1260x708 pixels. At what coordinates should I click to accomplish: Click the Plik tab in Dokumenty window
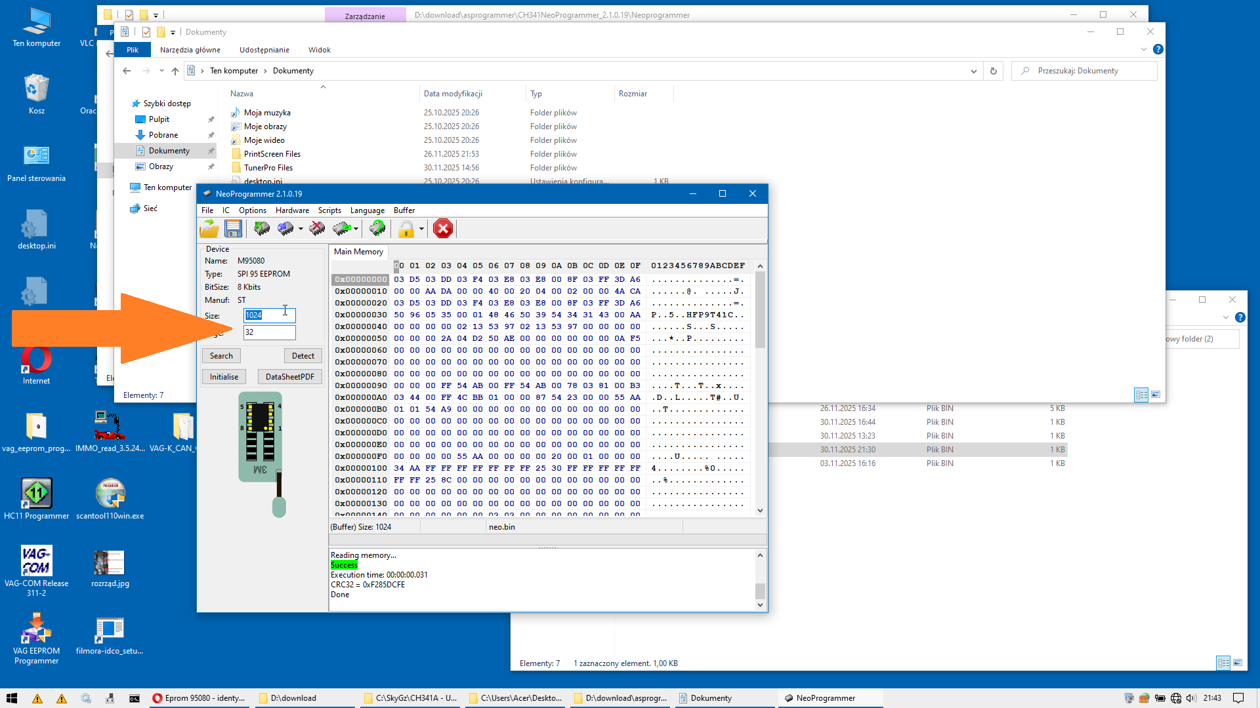pos(133,50)
